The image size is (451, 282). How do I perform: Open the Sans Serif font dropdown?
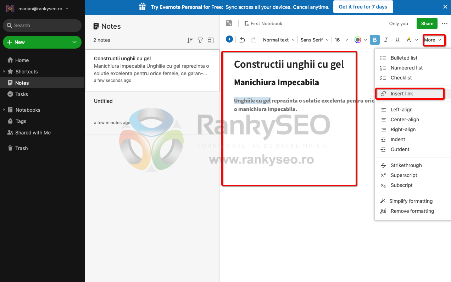(315, 40)
